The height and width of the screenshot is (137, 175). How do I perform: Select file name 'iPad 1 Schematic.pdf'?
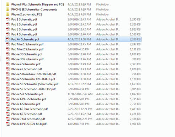24,20
